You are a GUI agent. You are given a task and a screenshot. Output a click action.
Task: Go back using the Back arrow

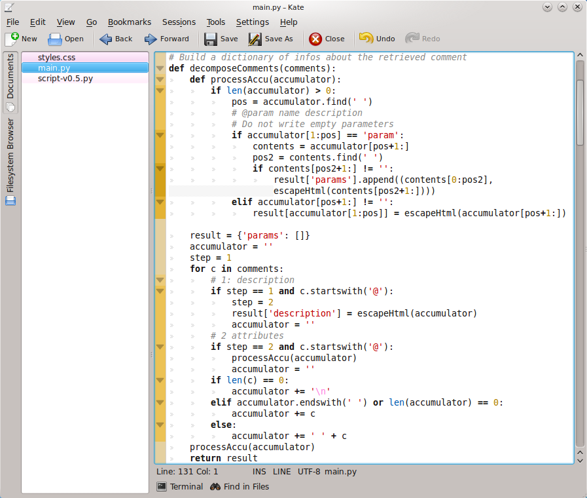pyautogui.click(x=107, y=39)
